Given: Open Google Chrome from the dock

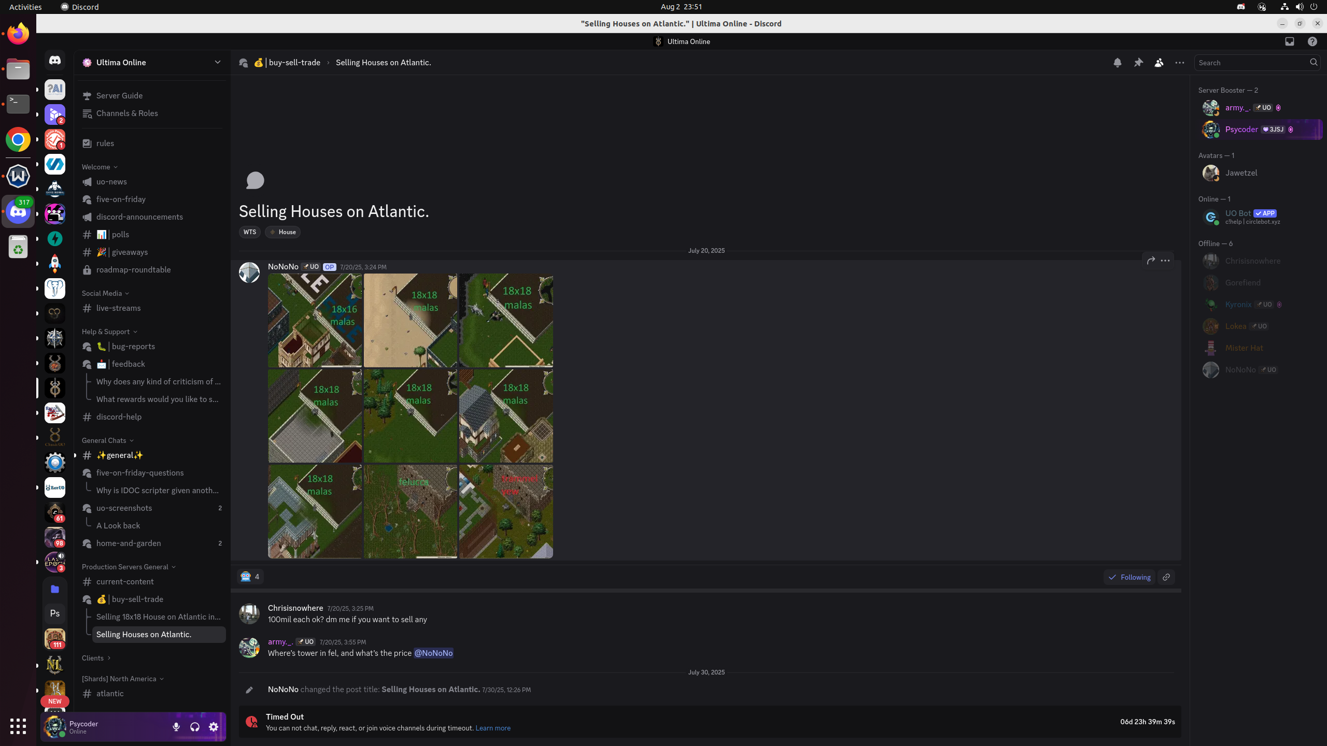Looking at the screenshot, I should click(x=18, y=140).
